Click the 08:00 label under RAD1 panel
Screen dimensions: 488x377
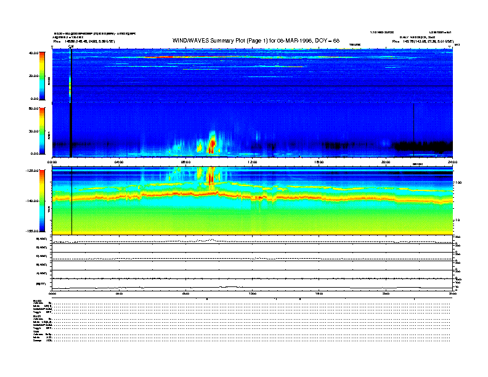(x=185, y=162)
